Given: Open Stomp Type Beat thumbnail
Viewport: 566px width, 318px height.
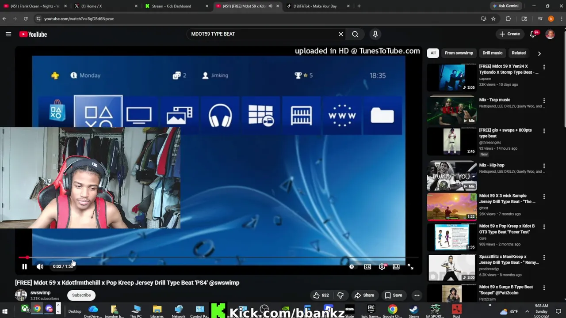Looking at the screenshot, I should tap(451, 77).
